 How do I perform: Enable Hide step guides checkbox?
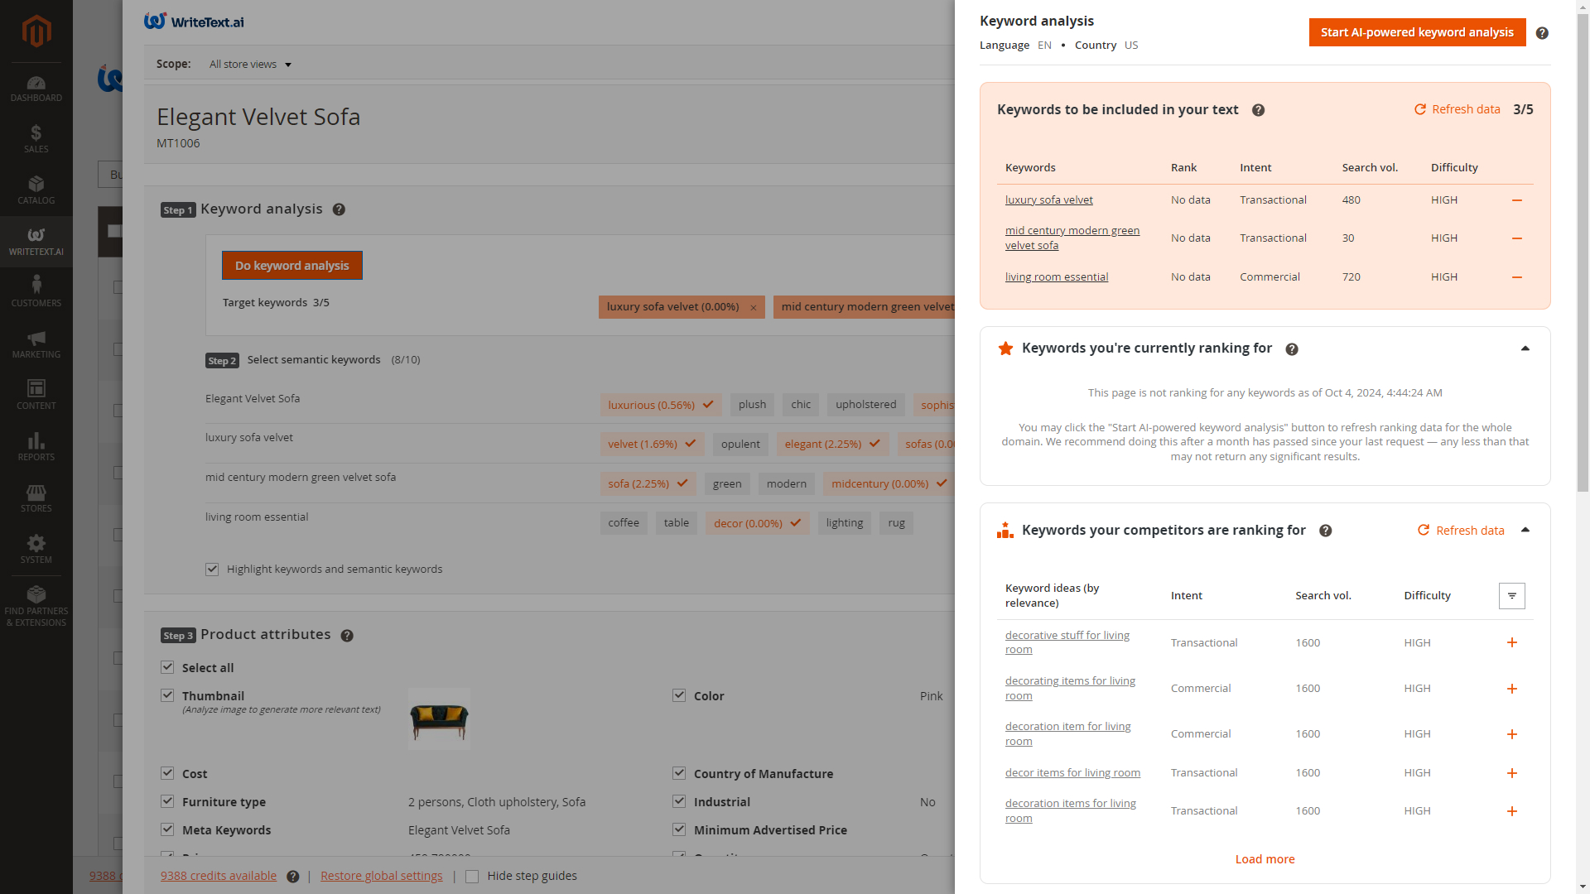tap(472, 877)
